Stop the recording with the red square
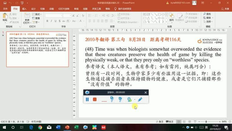232x131 pixels. click(95, 99)
